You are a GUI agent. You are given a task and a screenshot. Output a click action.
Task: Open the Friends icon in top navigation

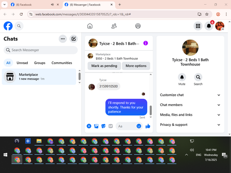click(114, 26)
